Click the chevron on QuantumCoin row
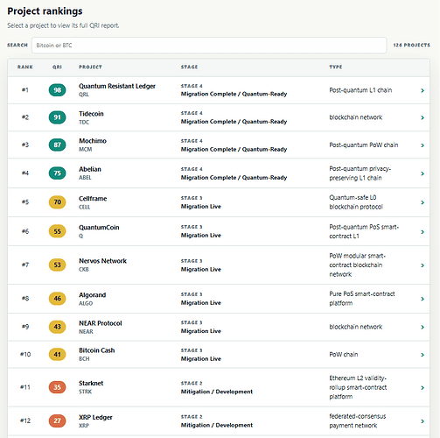The width and height of the screenshot is (440, 438). tap(423, 232)
